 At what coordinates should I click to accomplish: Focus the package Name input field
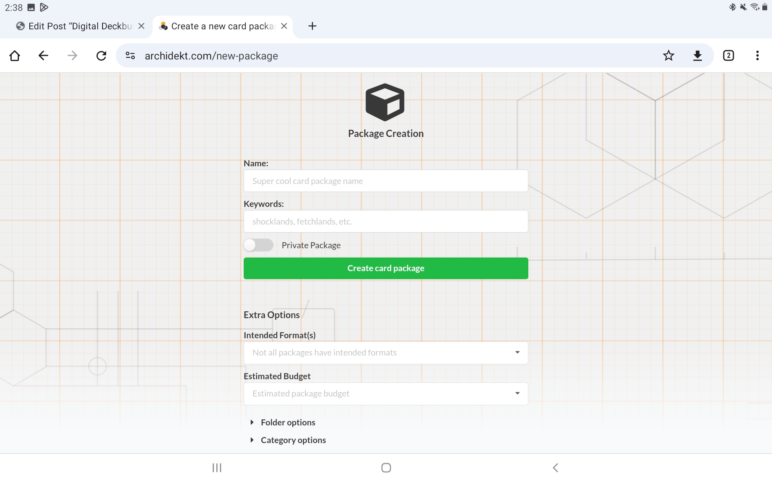pyautogui.click(x=386, y=181)
